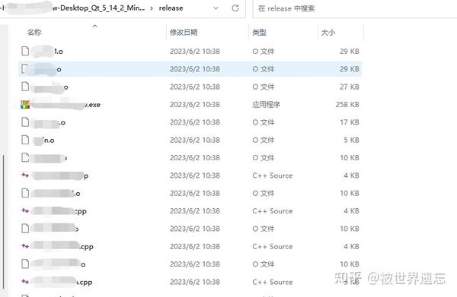
Task: Expand the breadcrumb chevron before release
Action: point(152,8)
